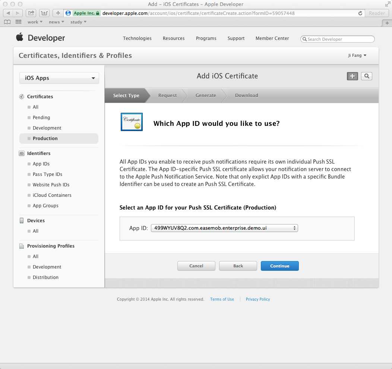Select the Select Type step tab

126,96
